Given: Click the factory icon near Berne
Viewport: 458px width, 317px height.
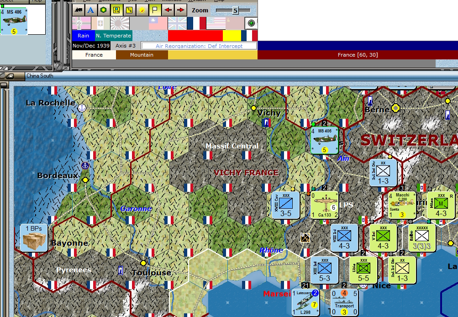Looking at the screenshot, I should click(x=370, y=101).
